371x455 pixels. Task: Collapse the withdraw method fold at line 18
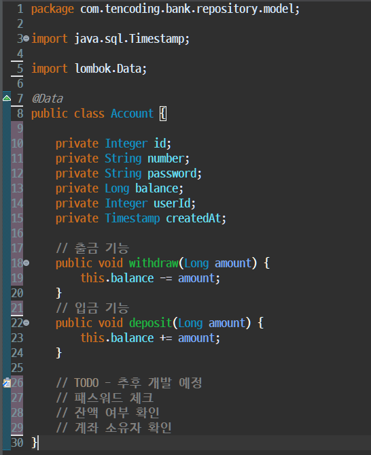(x=26, y=263)
